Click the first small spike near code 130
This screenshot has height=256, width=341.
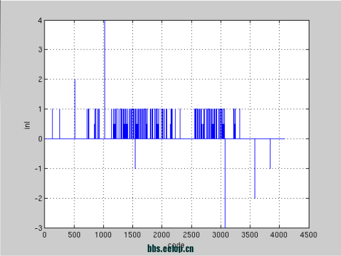point(52,124)
